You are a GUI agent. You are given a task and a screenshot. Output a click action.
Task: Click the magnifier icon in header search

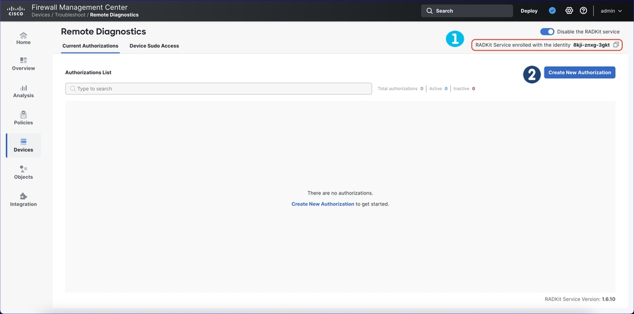[429, 11]
